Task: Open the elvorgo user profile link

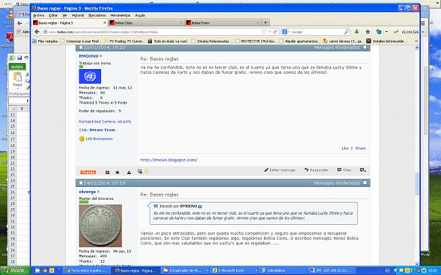Action: click(x=88, y=192)
